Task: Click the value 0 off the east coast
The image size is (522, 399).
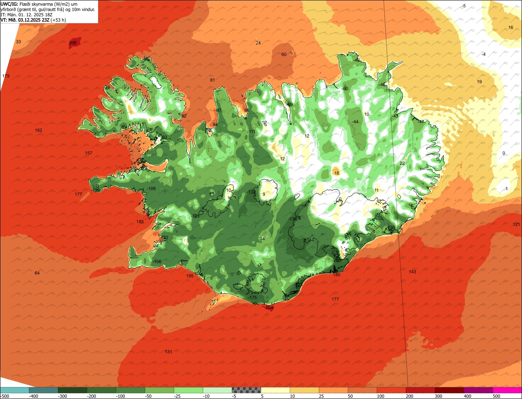Action: pyautogui.click(x=504, y=153)
